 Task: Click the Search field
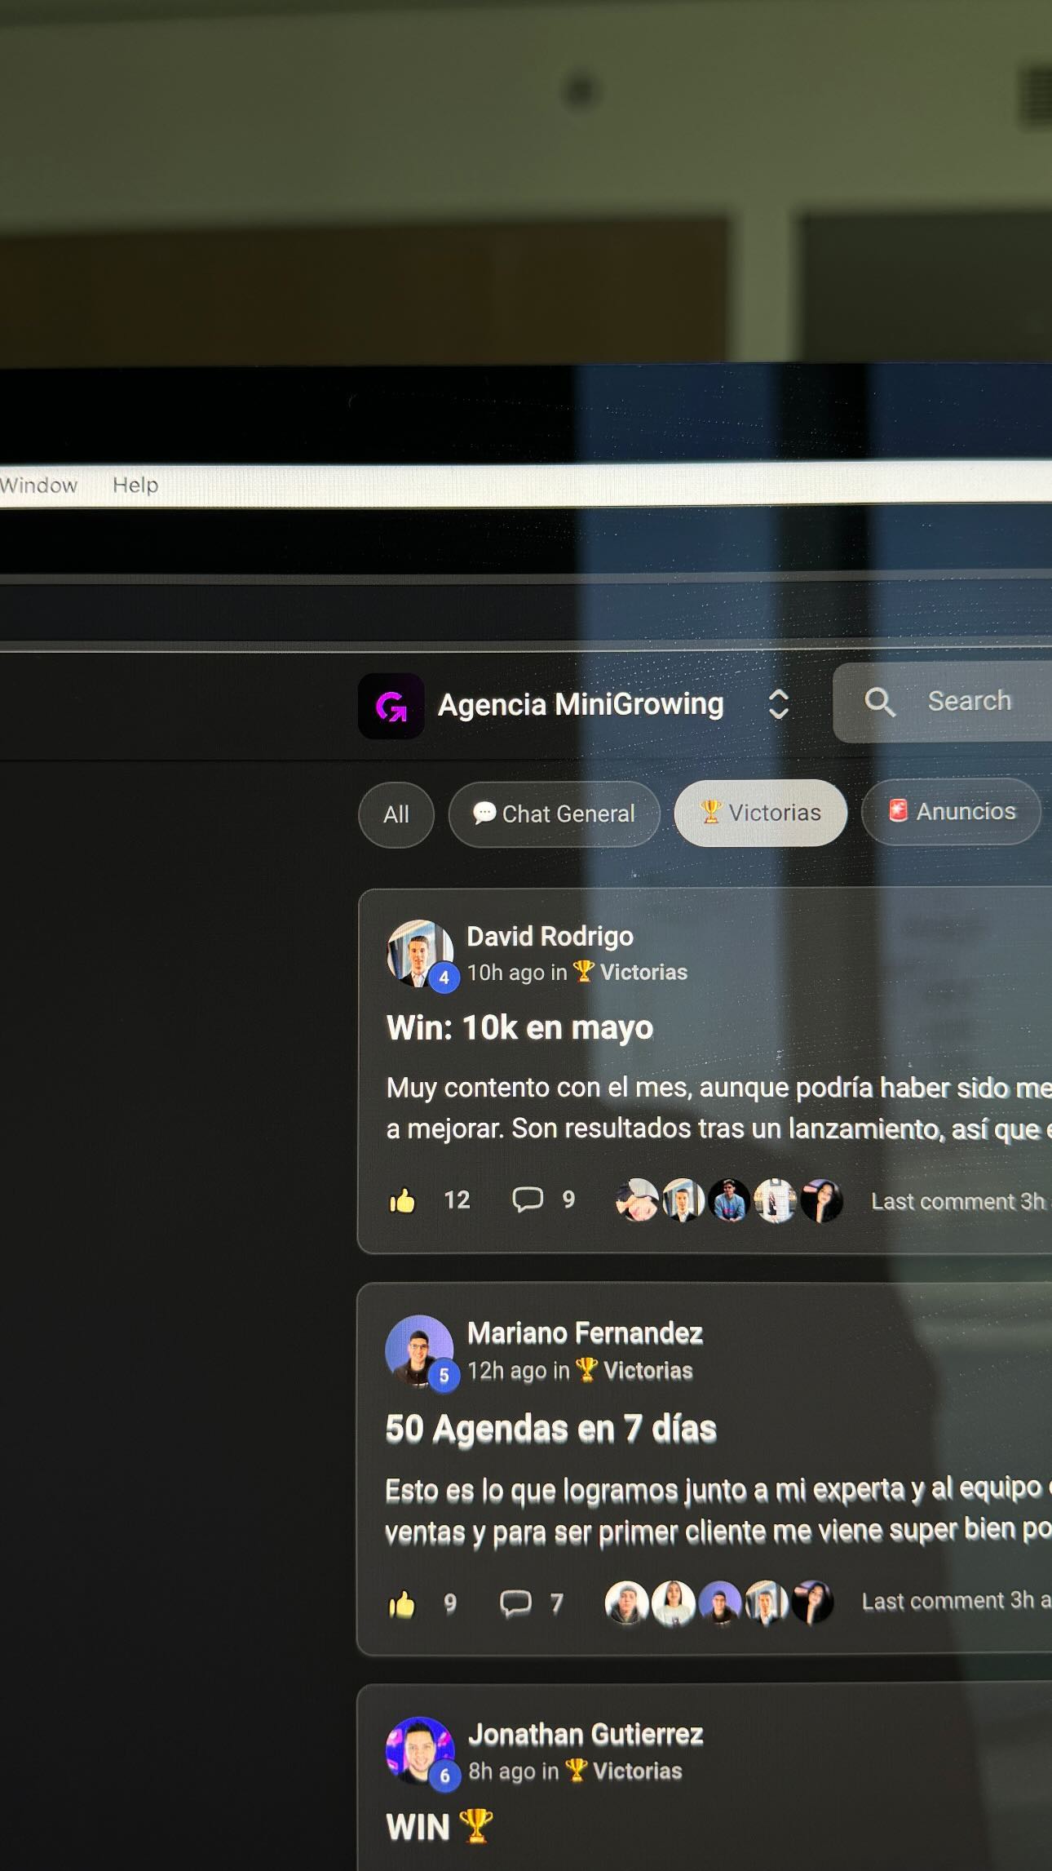pos(943,702)
